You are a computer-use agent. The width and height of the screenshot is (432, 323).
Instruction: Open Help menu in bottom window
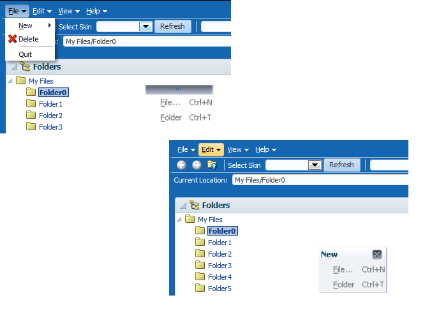point(265,149)
